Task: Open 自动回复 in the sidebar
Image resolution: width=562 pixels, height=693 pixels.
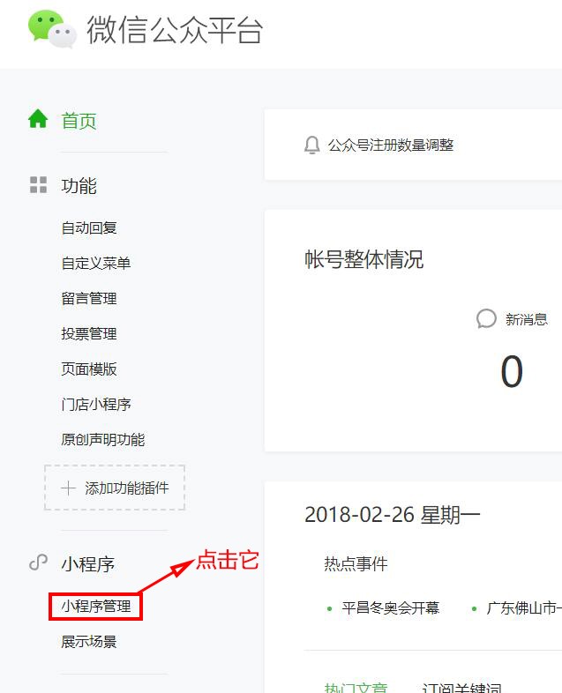Action: pyautogui.click(x=89, y=228)
